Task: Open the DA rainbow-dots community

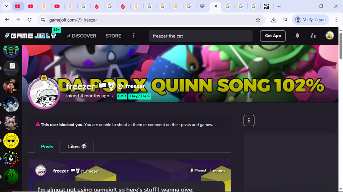Action: [x=11, y=159]
